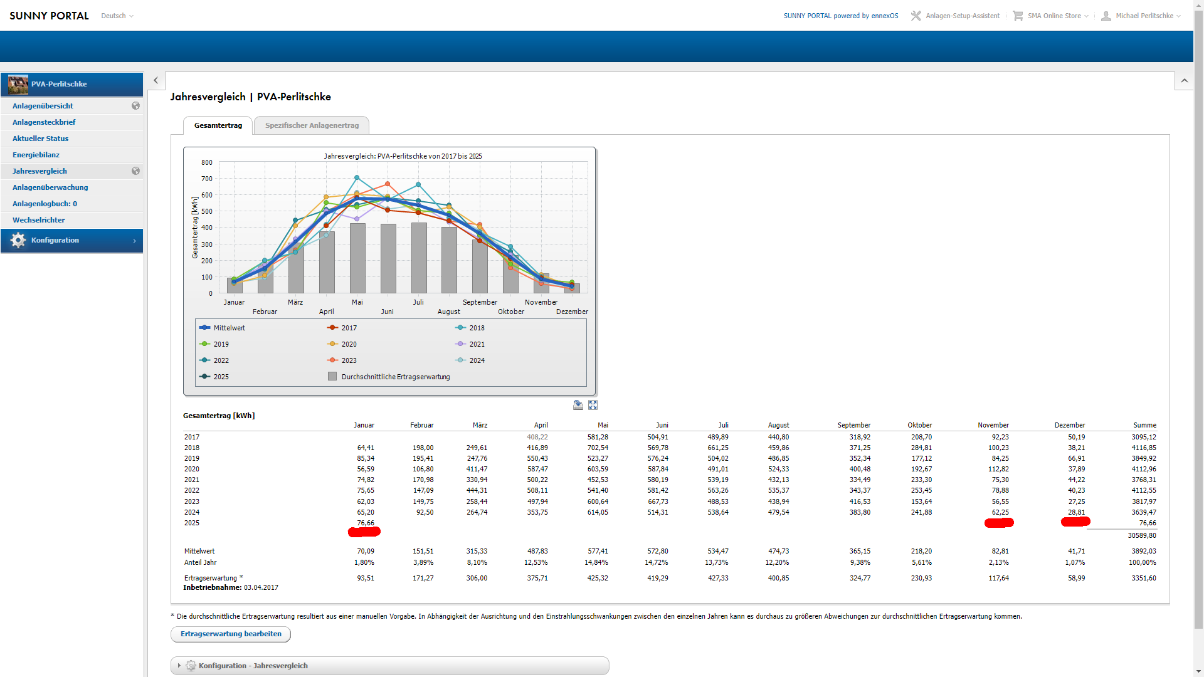The width and height of the screenshot is (1204, 677).
Task: Open Energiebilanz in the sidebar
Action: (36, 155)
